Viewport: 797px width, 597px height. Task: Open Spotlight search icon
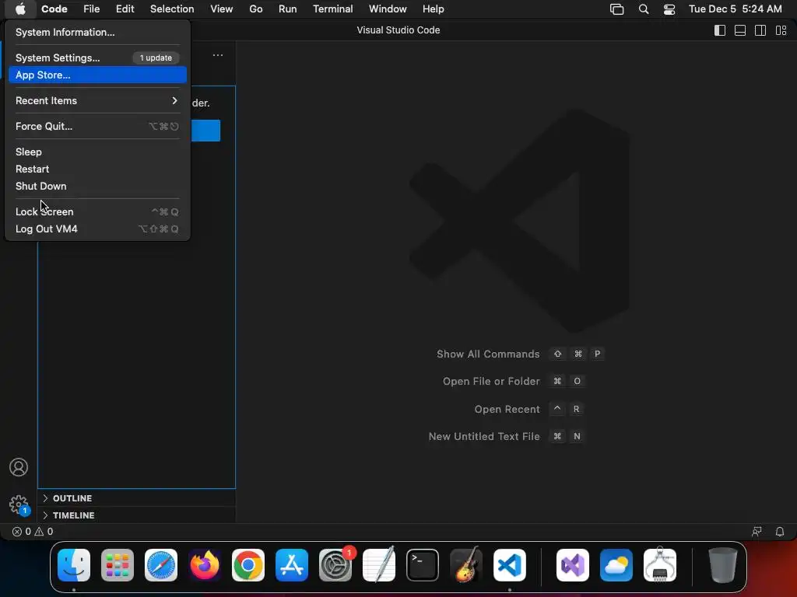point(644,9)
